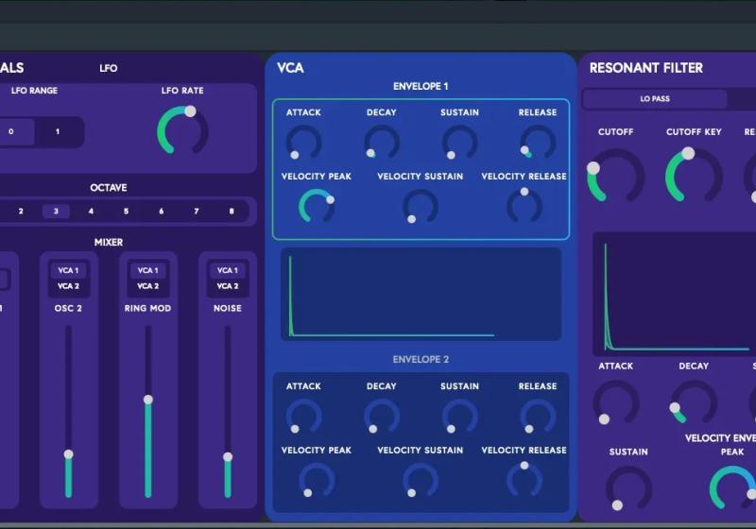
Task: Click the Noise mixer level slider handle
Action: pyautogui.click(x=228, y=457)
